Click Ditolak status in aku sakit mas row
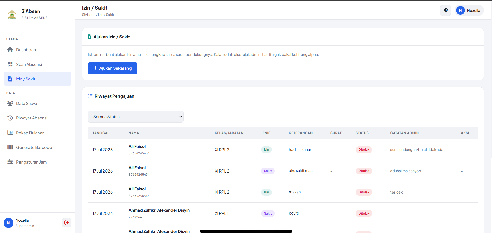The width and height of the screenshot is (492, 233). coord(364,171)
